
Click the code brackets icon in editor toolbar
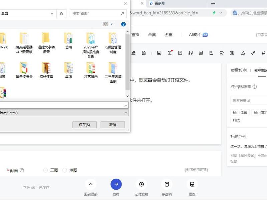click(x=222, y=53)
